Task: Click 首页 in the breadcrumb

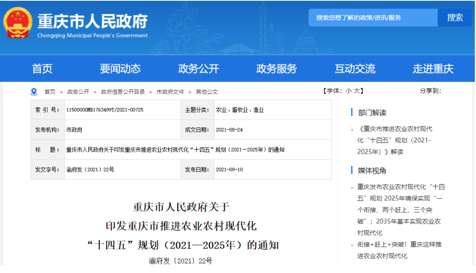Action: tap(50, 92)
